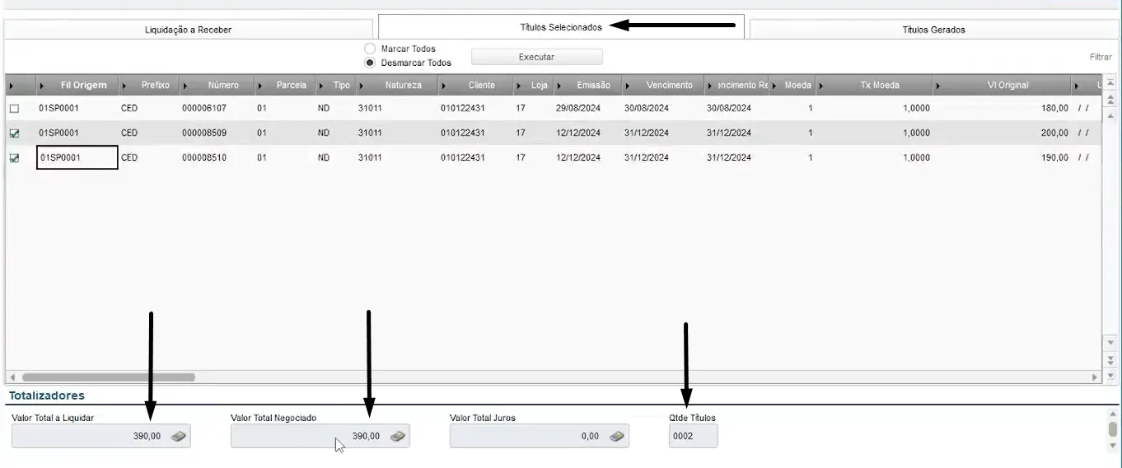Screen dimensions: 1122x468
Task: Open the Cliente column header arrow
Action: 445,86
